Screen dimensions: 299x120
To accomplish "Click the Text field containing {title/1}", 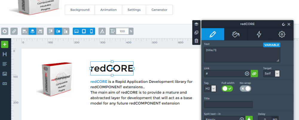I will [242, 55].
